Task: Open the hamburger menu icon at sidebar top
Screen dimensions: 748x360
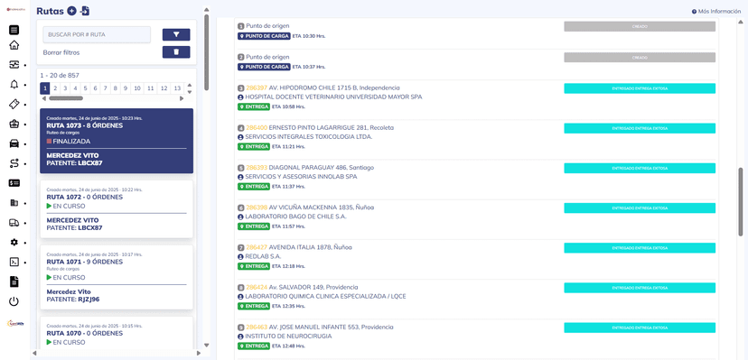Action: 14,30
